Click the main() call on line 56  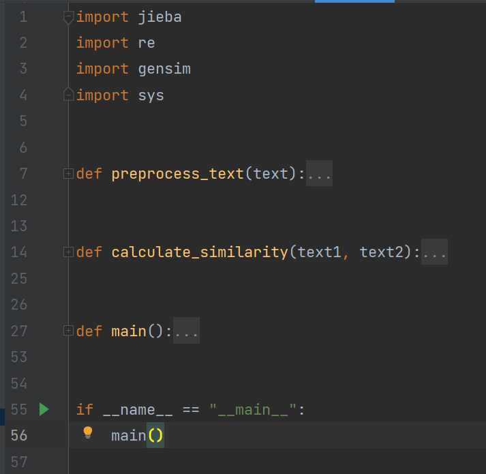coord(129,435)
